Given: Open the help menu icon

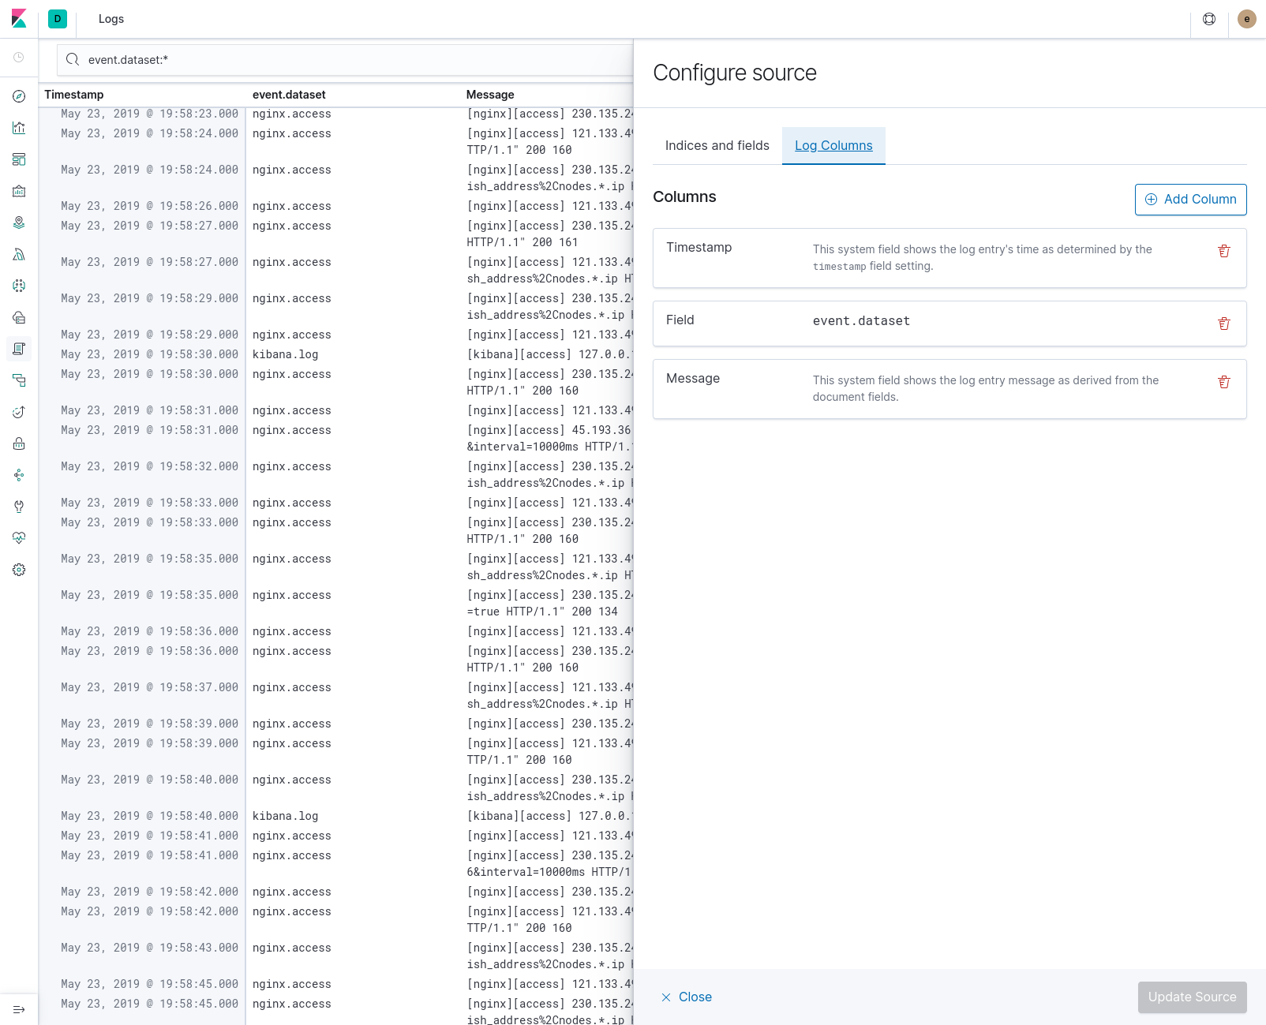Looking at the screenshot, I should point(1208,19).
